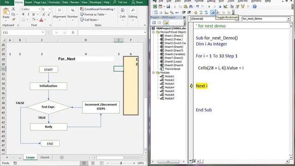295x166 pixels.
Task: Toggle Bold formatting in Excel ribbon
Action: (x=23, y=14)
